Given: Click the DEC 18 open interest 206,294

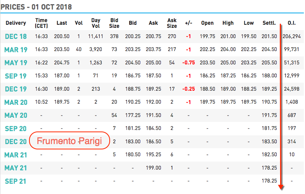Looking at the screenshot, I should tap(292, 36).
